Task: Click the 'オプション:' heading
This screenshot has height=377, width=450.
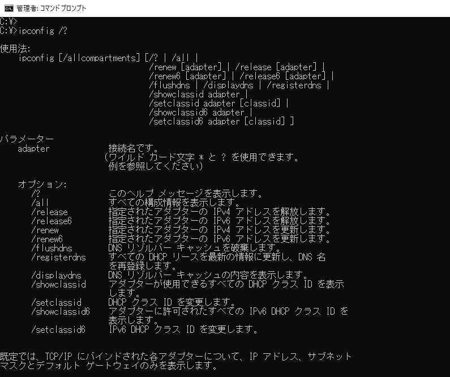Action: pos(42,184)
